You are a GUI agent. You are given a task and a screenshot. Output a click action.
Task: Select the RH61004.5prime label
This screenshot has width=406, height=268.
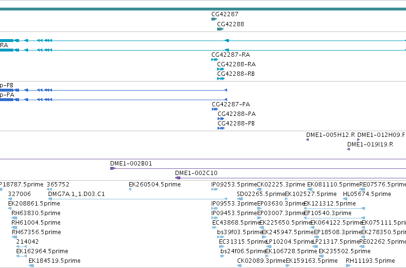36,223
